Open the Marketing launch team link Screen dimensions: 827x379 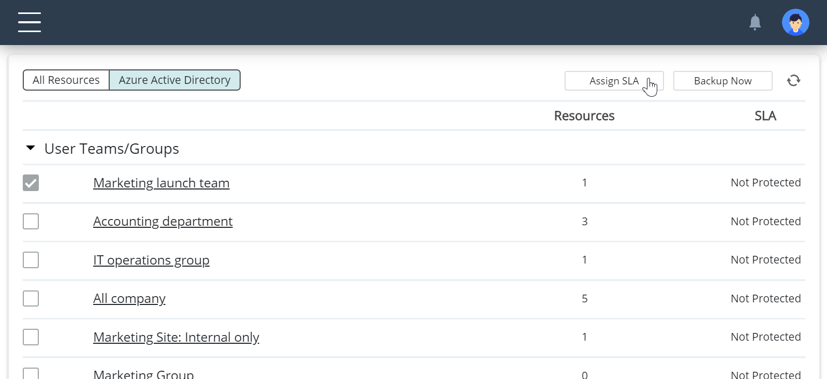(x=161, y=183)
